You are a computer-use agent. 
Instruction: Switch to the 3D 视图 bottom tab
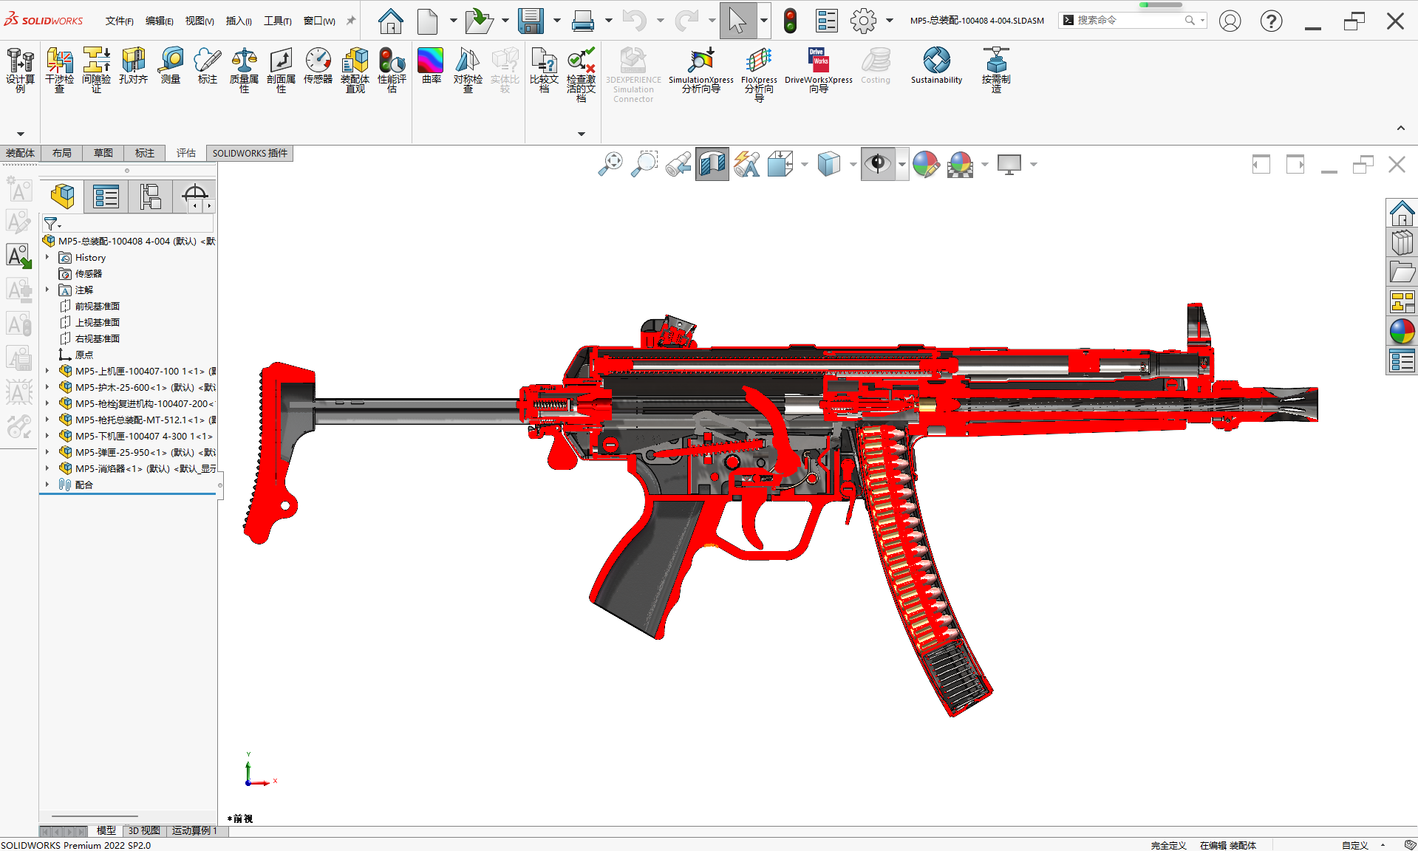pos(144,831)
